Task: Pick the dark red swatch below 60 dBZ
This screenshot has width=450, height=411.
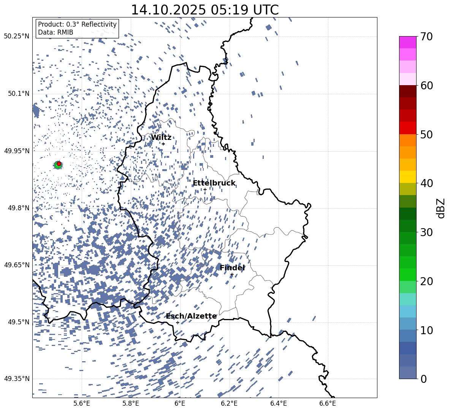Action: (408, 91)
